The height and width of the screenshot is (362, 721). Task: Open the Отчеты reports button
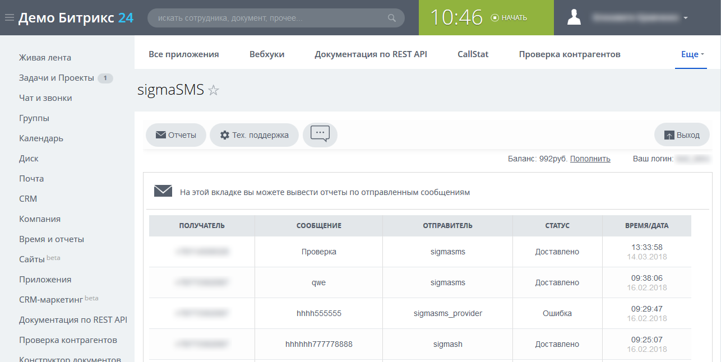(x=176, y=135)
